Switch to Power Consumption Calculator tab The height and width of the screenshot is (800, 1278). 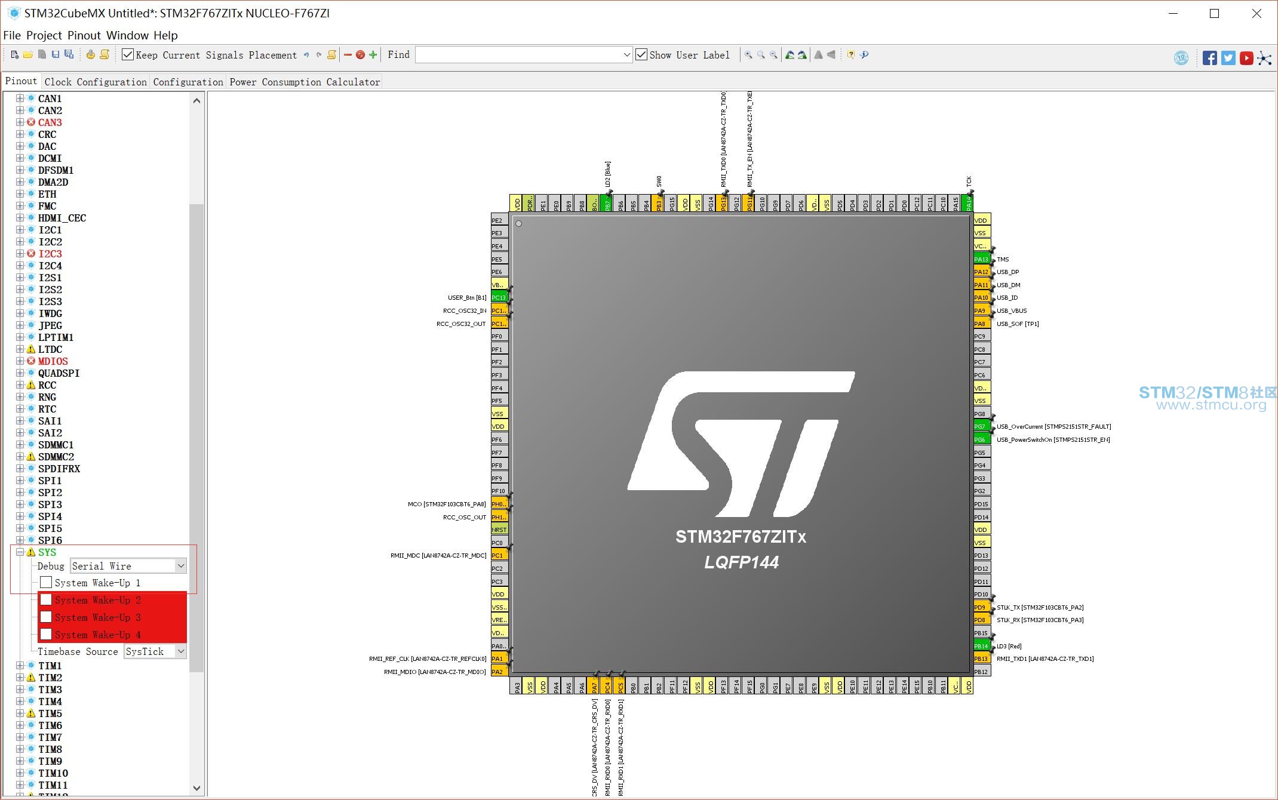pos(305,82)
